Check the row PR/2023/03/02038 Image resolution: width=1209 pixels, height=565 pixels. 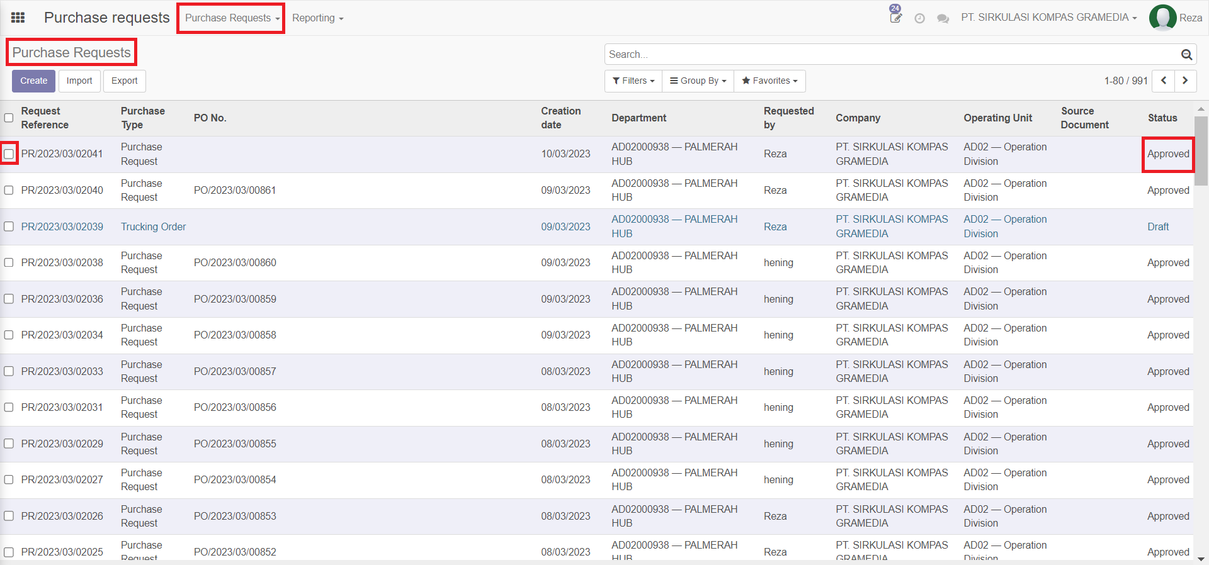coord(9,262)
